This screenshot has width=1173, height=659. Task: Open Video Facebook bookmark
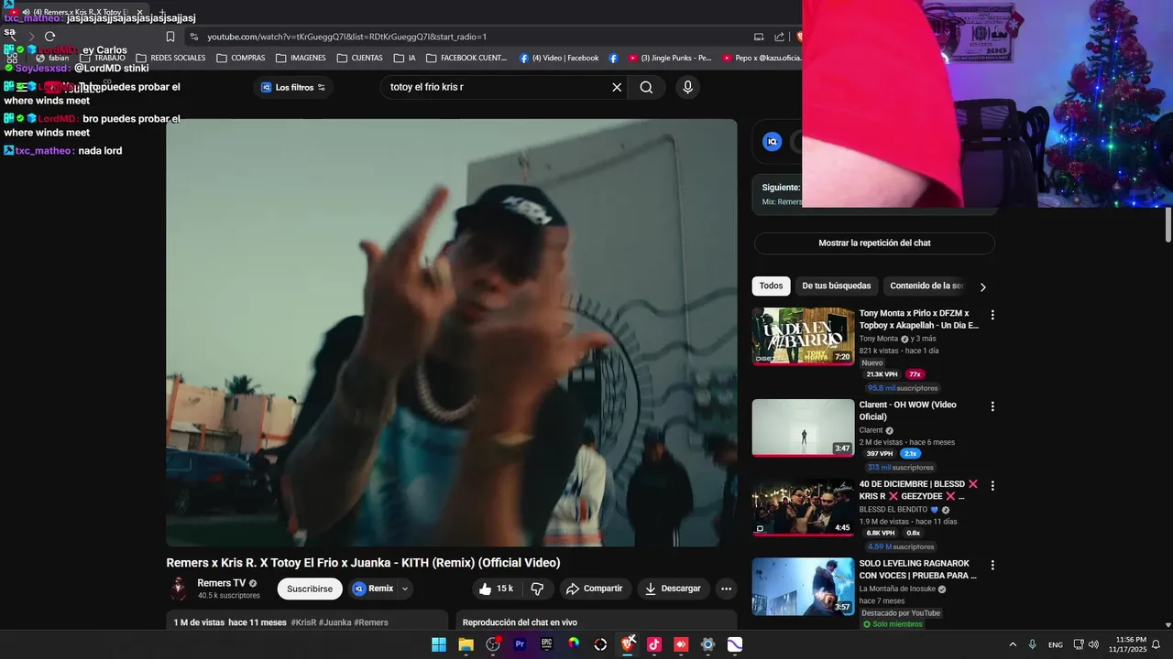click(x=559, y=58)
